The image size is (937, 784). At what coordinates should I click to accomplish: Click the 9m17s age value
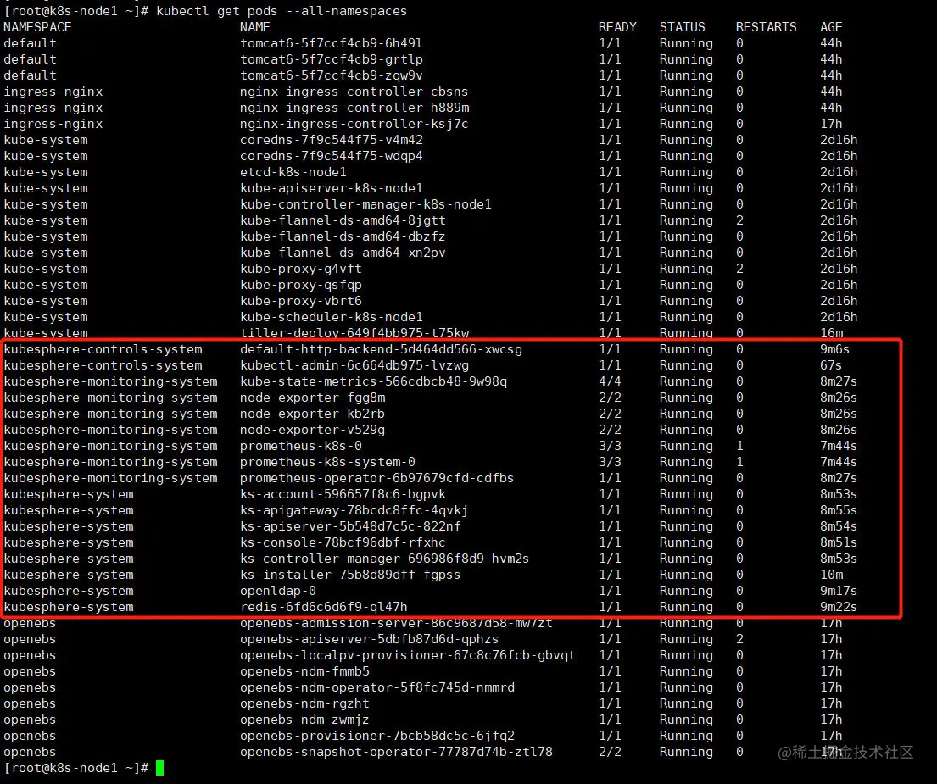click(839, 592)
